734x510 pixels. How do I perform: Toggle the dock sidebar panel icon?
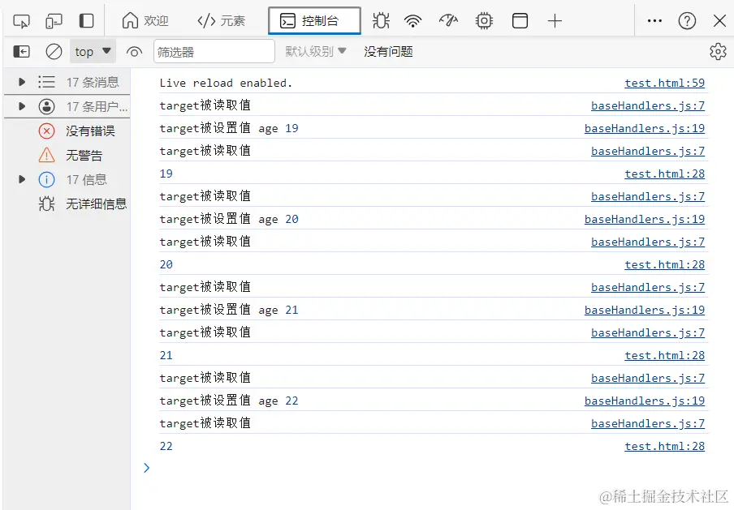pos(87,21)
